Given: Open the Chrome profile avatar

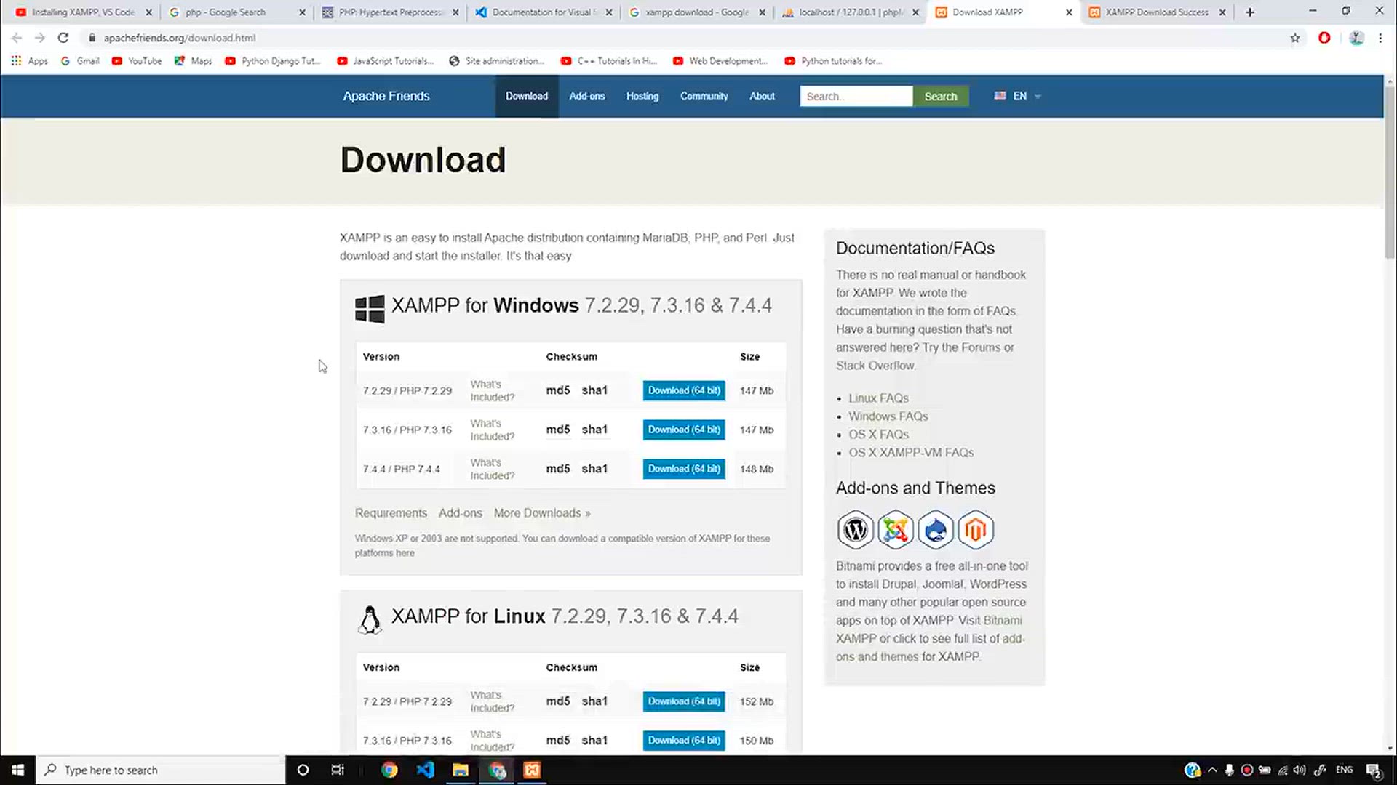Looking at the screenshot, I should [1356, 38].
